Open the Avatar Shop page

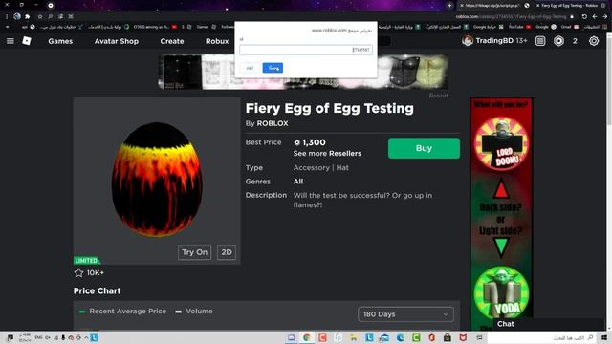pos(117,41)
